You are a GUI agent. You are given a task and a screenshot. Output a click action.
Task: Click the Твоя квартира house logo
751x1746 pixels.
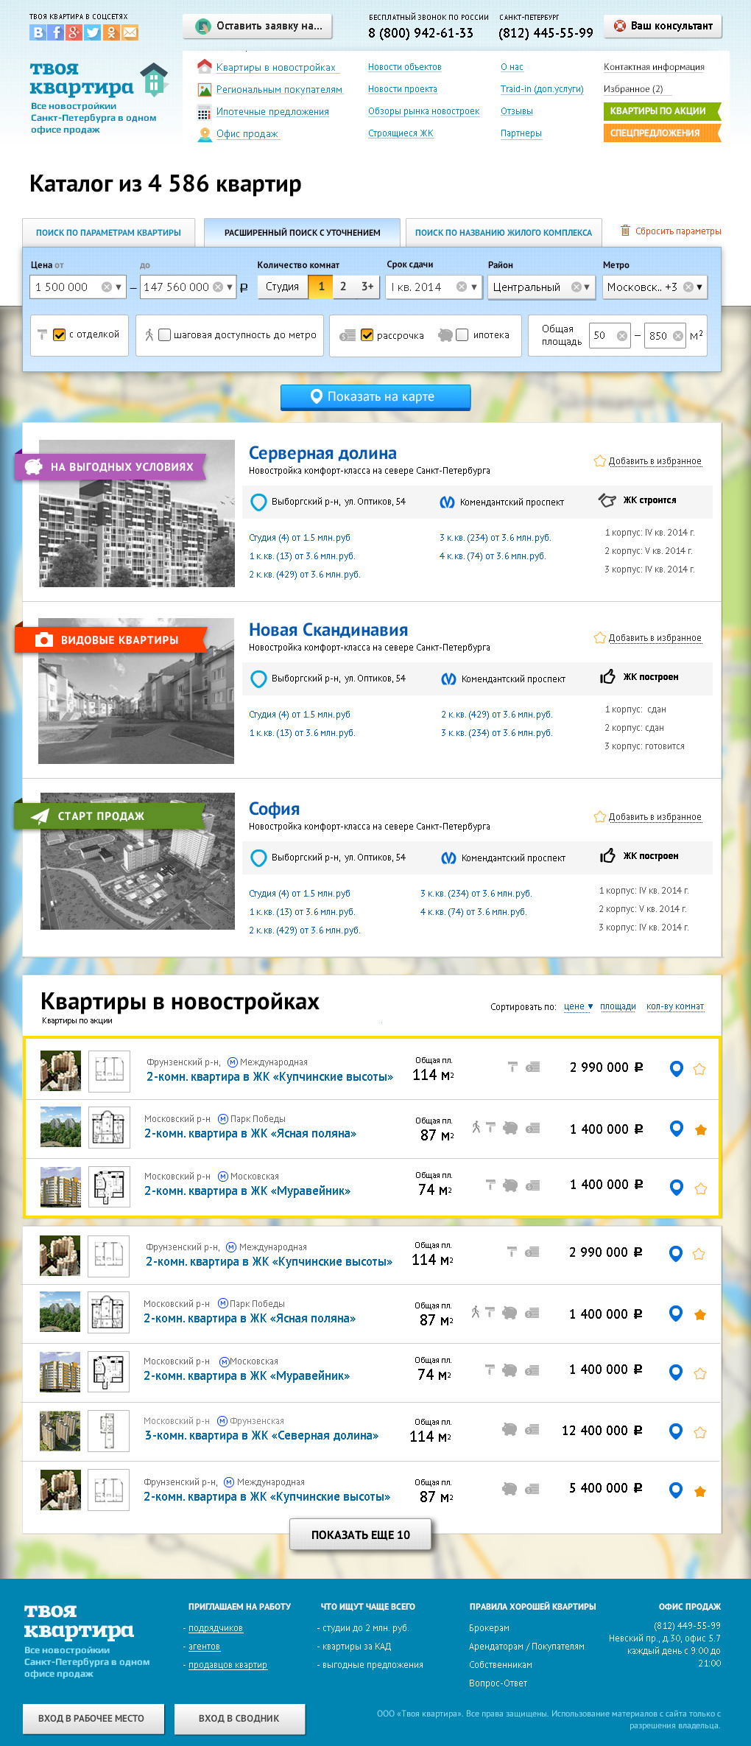[154, 80]
